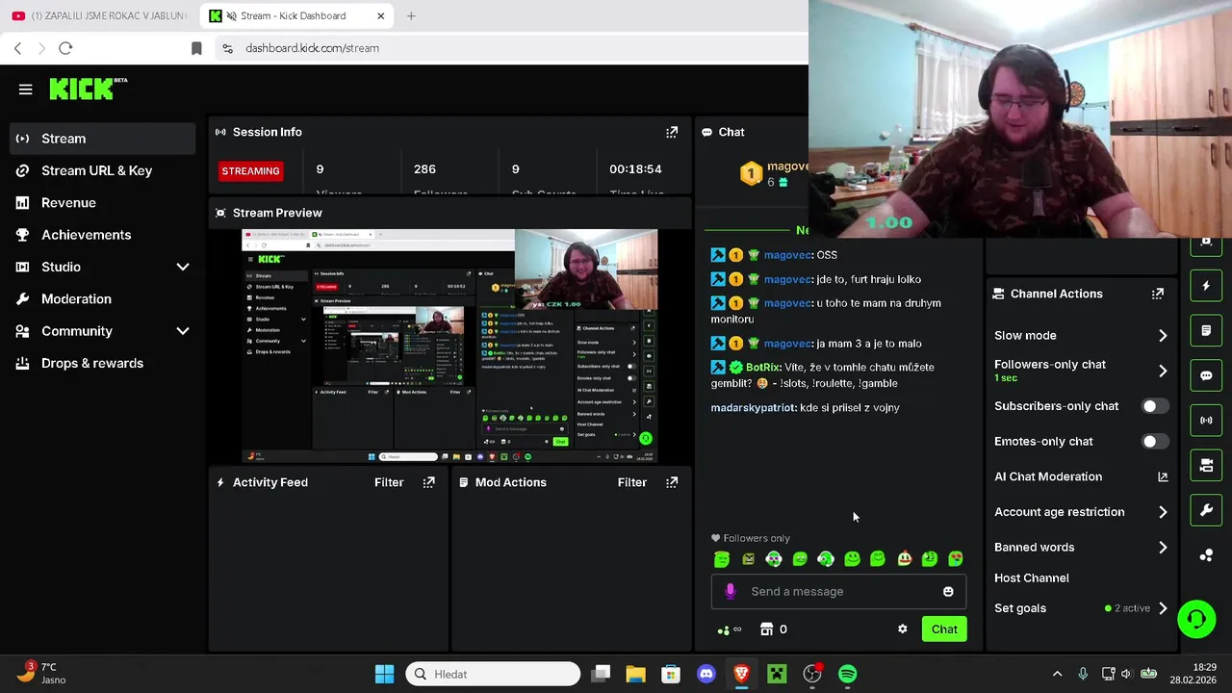1232x693 pixels.
Task: Click the purple microphone icon in chat input
Action: pyautogui.click(x=730, y=591)
